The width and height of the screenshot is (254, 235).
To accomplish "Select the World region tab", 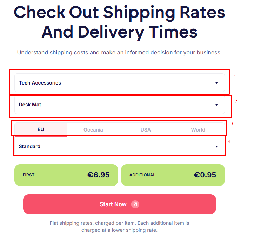I will tap(198, 130).
